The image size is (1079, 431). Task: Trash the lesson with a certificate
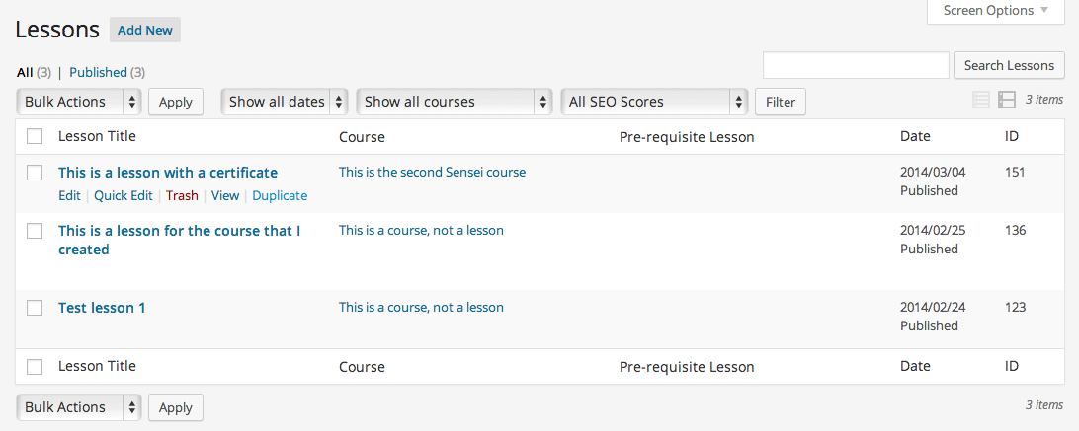click(x=182, y=195)
